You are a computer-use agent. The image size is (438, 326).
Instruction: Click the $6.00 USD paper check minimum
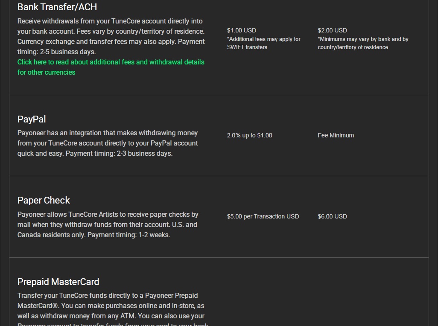click(332, 216)
